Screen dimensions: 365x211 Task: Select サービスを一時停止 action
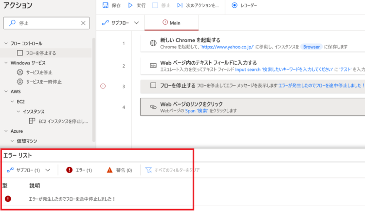(44, 82)
